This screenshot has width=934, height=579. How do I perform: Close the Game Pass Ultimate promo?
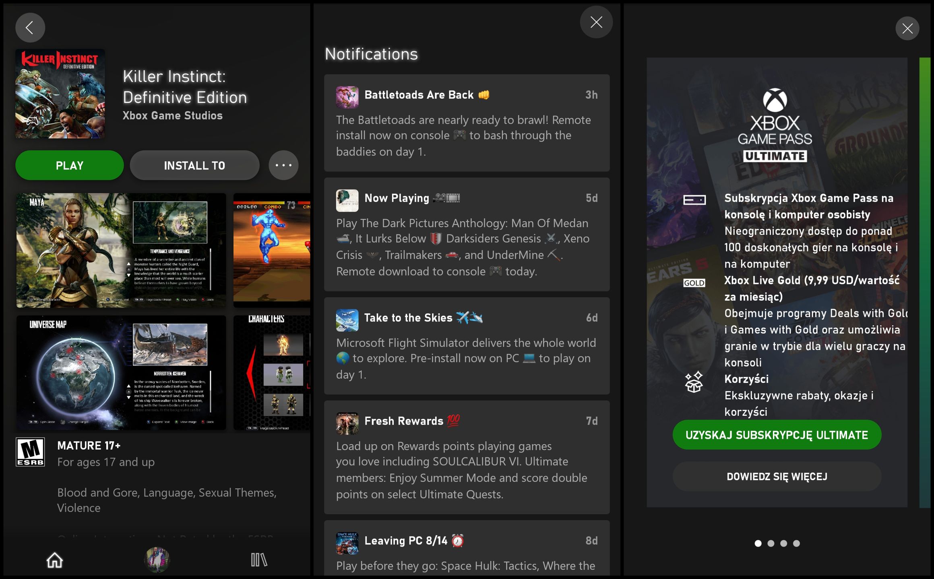click(907, 29)
